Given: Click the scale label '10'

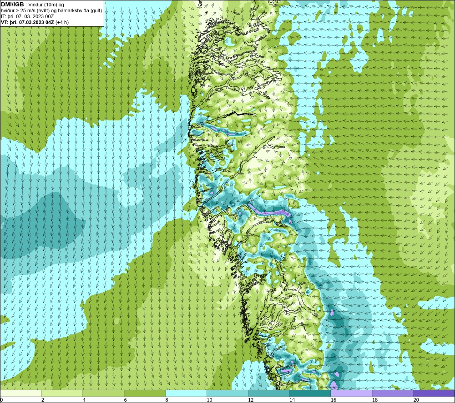Looking at the screenshot, I should pyautogui.click(x=209, y=400).
